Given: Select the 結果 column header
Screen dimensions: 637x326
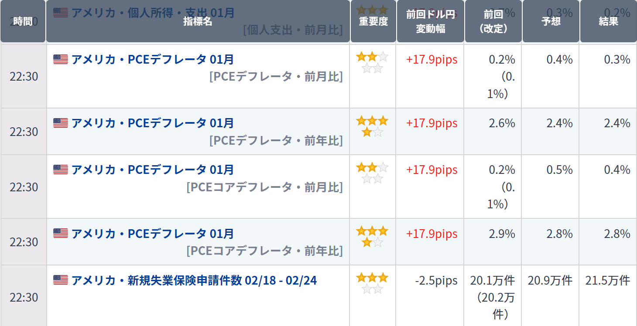Looking at the screenshot, I should click(x=608, y=21).
